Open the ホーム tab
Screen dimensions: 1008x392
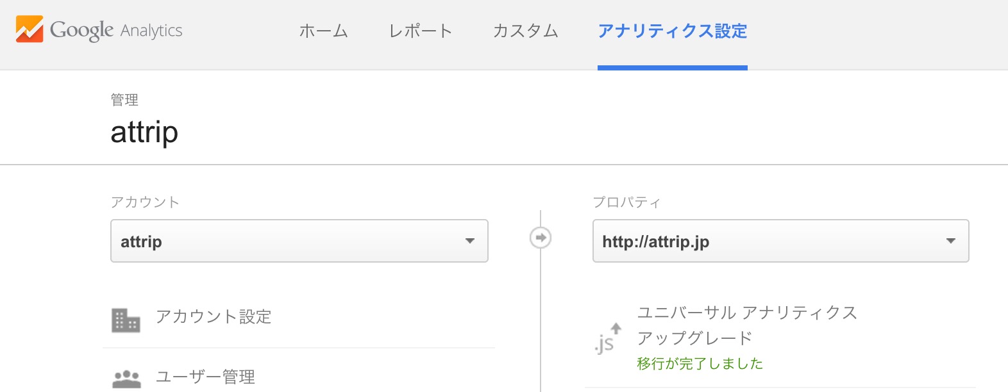(x=324, y=31)
